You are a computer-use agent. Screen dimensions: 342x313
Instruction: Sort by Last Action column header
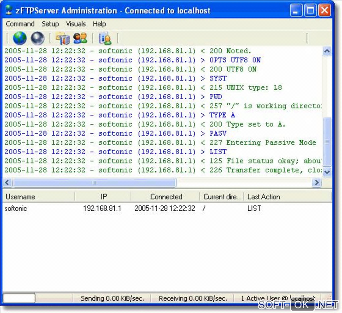(x=287, y=197)
